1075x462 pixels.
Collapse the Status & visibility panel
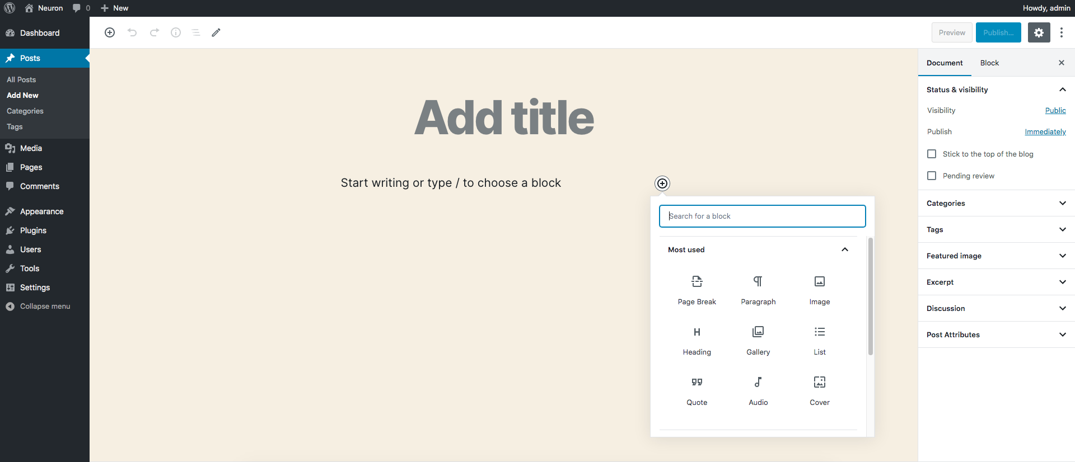pos(997,89)
